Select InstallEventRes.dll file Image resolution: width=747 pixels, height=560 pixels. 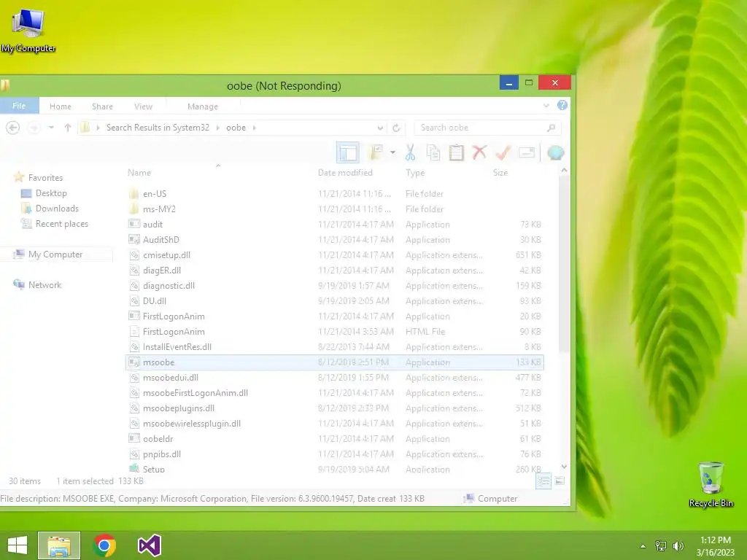(334, 346)
